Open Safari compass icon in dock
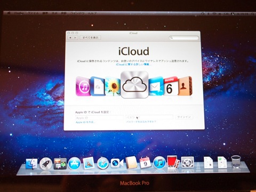Screen dimensions: 256x192 (x=103, y=163)
